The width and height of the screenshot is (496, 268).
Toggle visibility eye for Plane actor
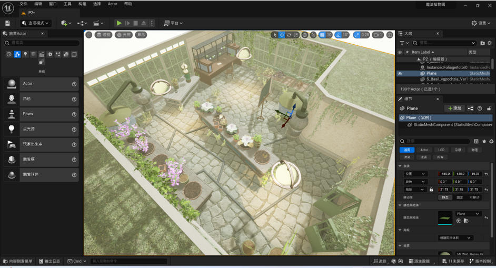[400, 74]
